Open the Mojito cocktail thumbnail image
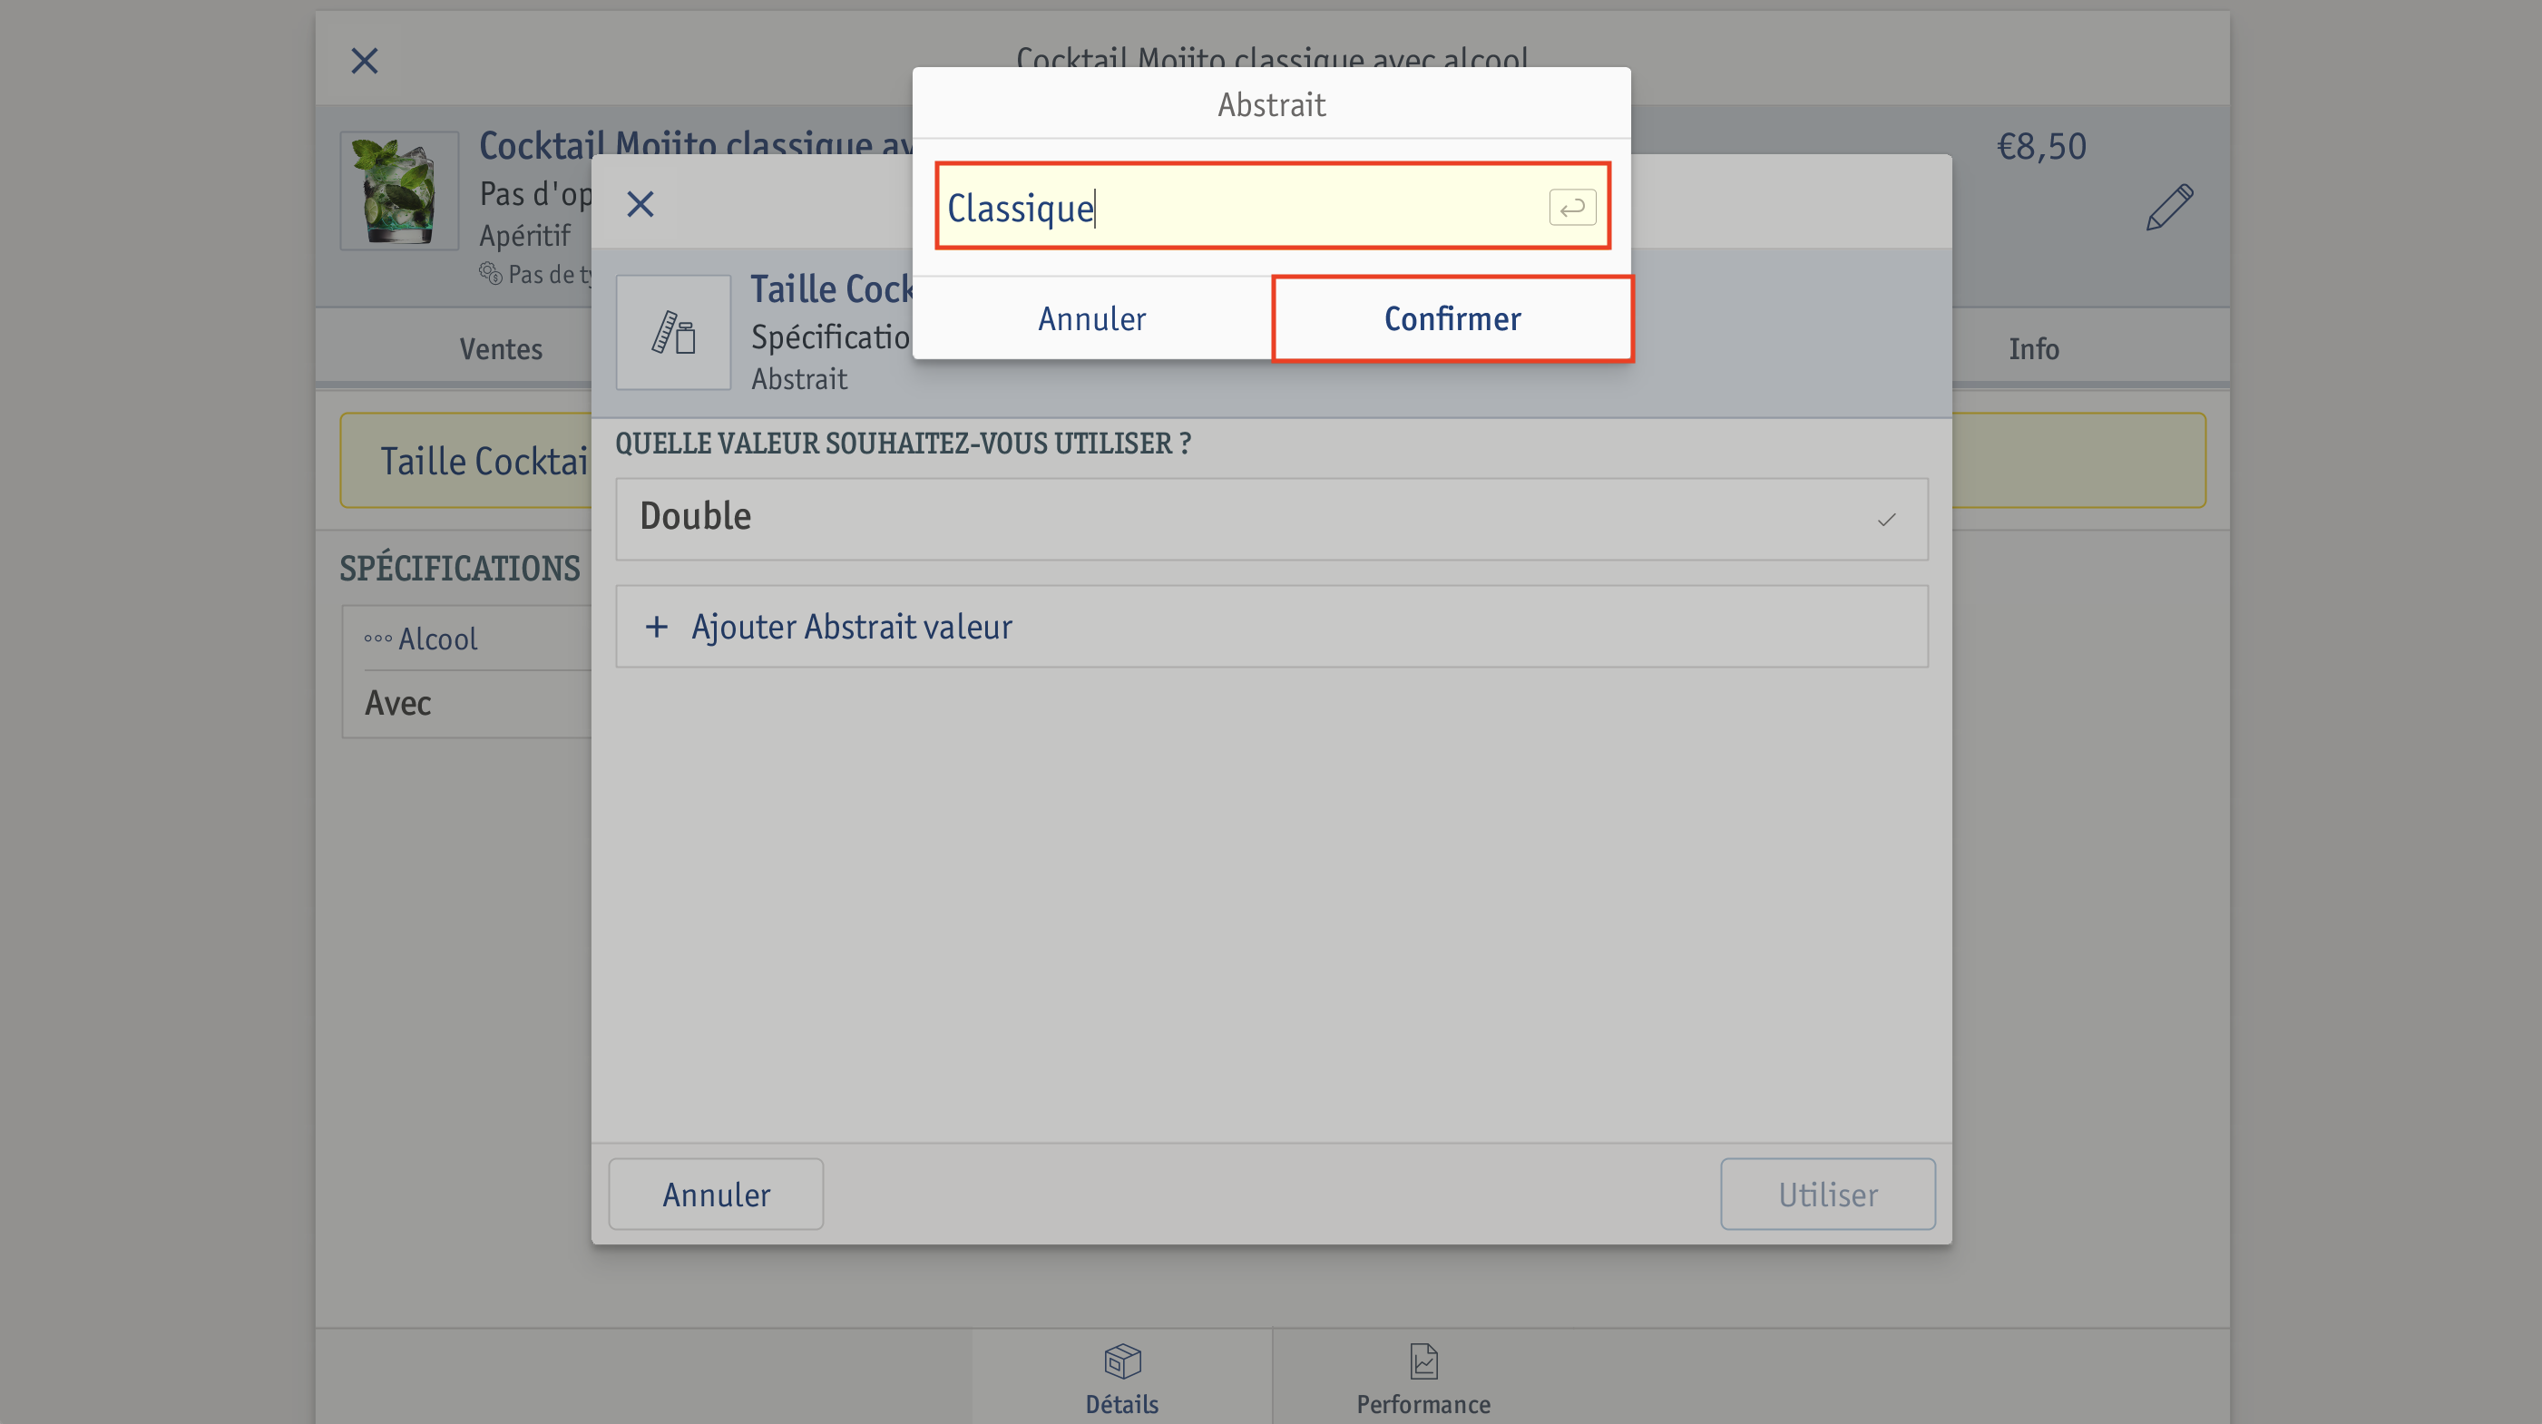Screen dimensions: 2542x1424 (x=400, y=190)
